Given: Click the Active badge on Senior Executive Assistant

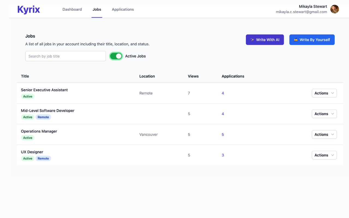Looking at the screenshot, I should click(x=28, y=96).
